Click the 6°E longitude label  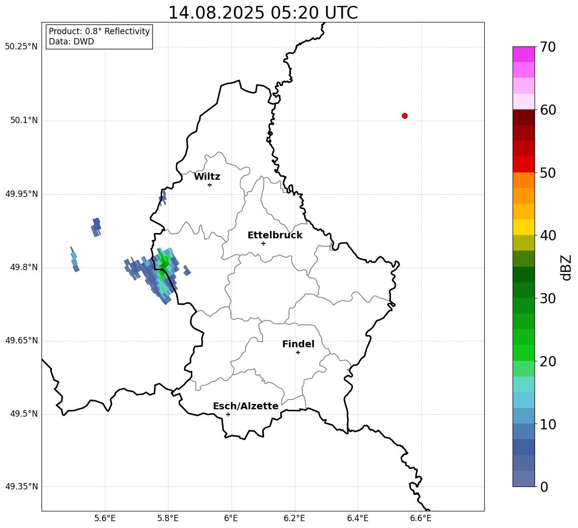(x=231, y=519)
